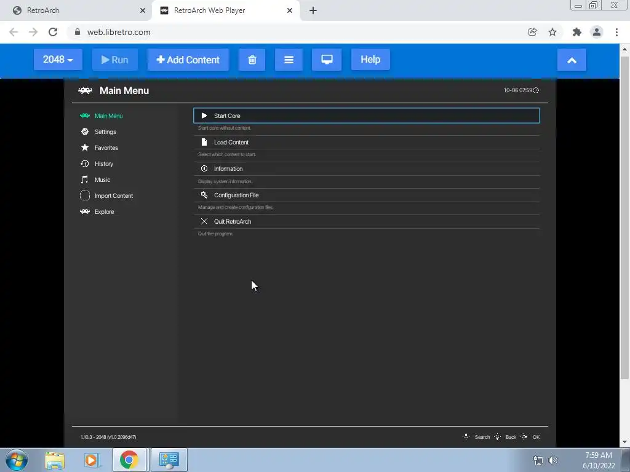Open the Help button
Image resolution: width=630 pixels, height=472 pixels.
(x=370, y=60)
